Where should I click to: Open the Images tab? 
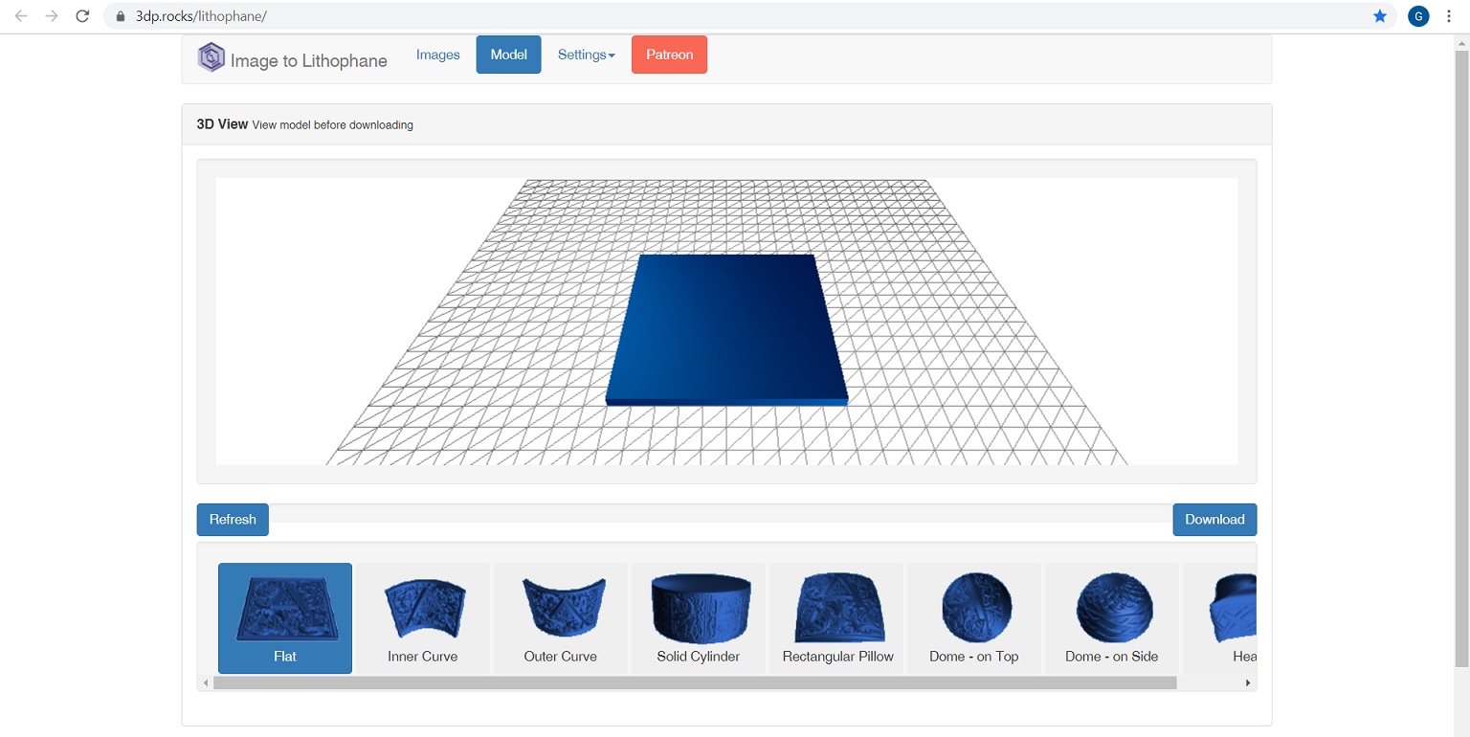(438, 55)
